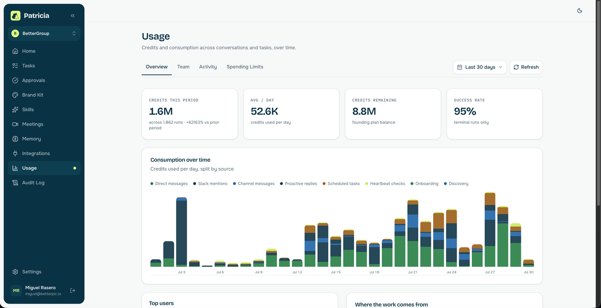Click the page vertical scrollbar
The image size is (601, 308).
pyautogui.click(x=598, y=103)
